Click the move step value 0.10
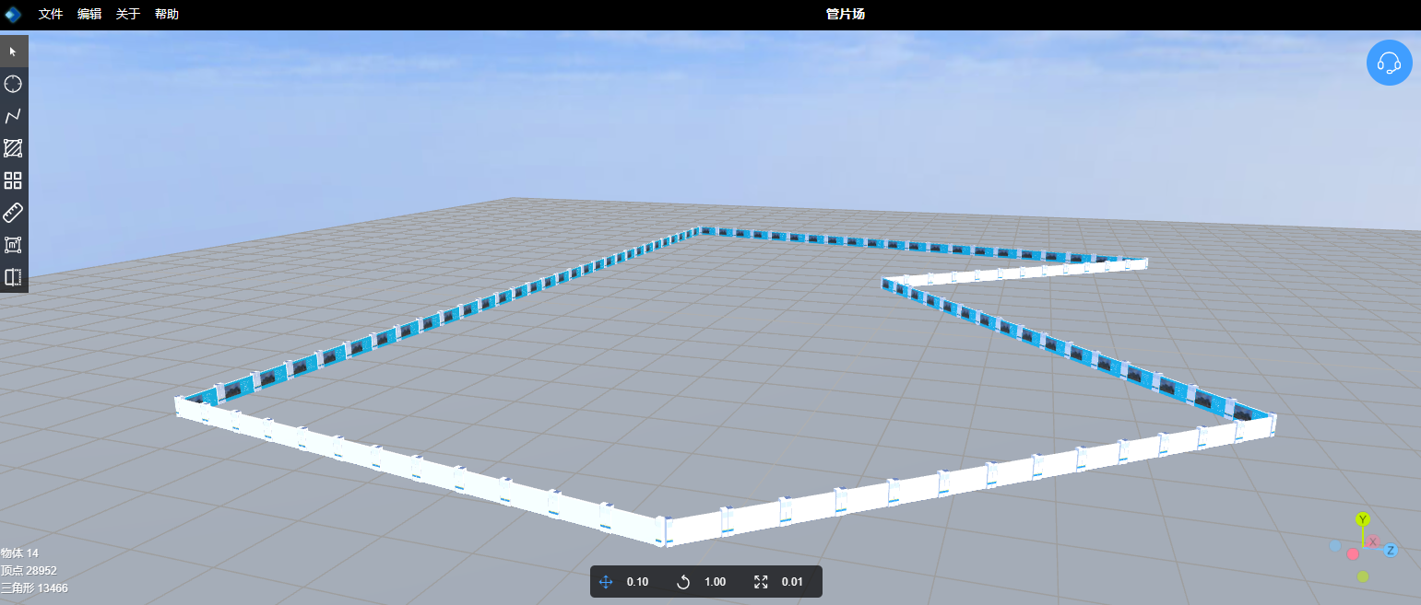Viewport: 1421px width, 605px height. (637, 582)
